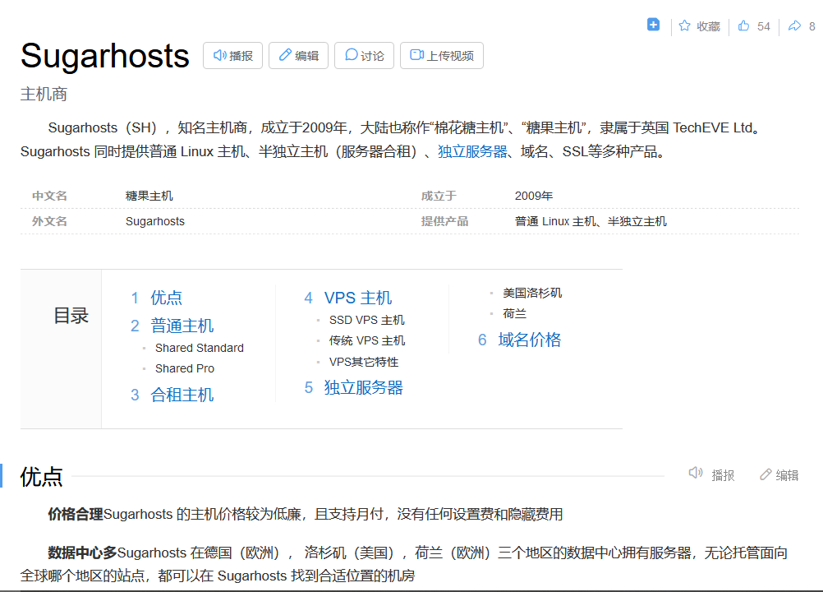Image resolution: width=823 pixels, height=592 pixels.
Task: Jump to 普通主机 in the contents
Action: (182, 326)
